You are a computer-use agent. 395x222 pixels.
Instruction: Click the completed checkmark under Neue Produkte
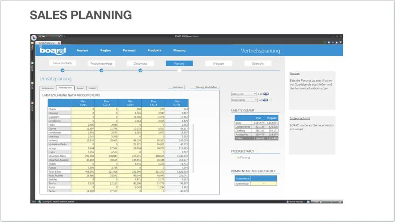click(62, 71)
